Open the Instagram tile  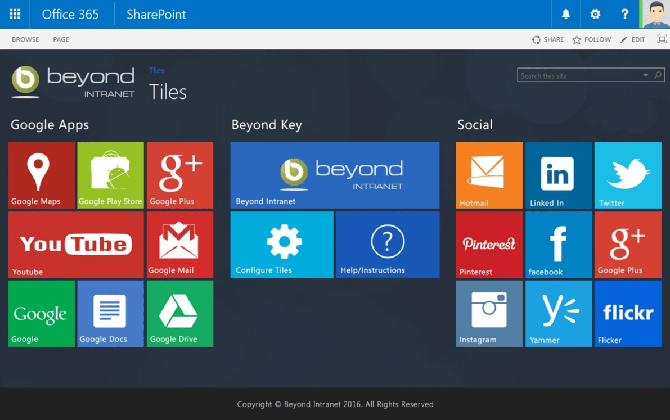coord(489,314)
